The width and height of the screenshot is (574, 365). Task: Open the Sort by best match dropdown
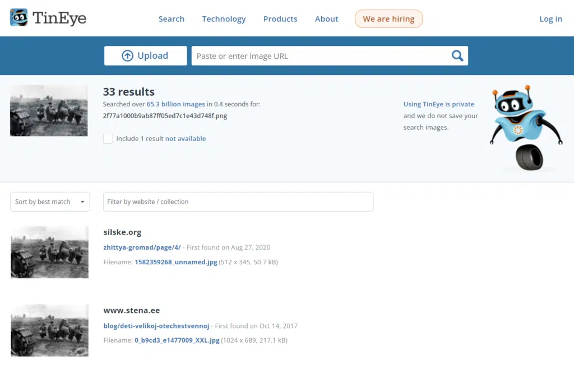pyautogui.click(x=50, y=202)
